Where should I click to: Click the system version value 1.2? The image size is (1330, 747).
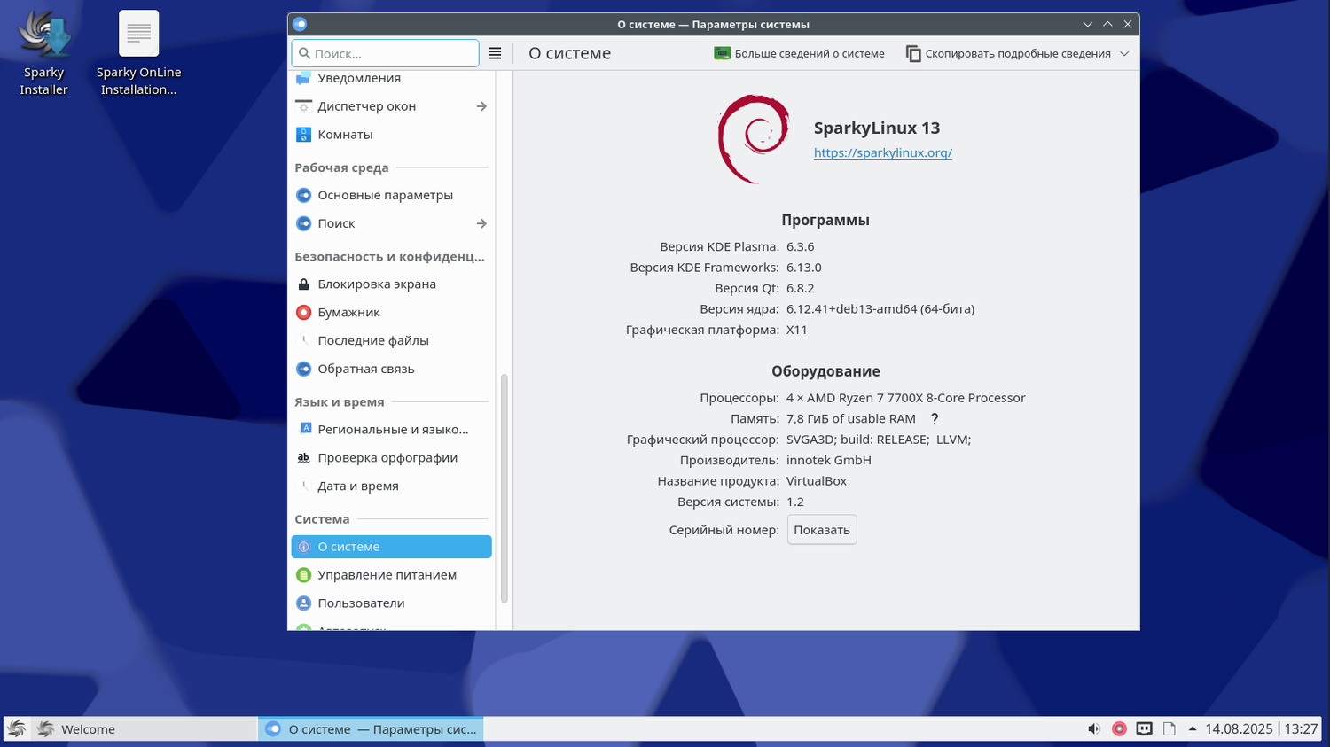click(x=795, y=502)
